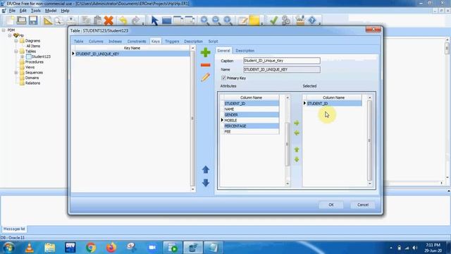
Task: Open Firefox from the taskbar
Action: click(x=111, y=248)
